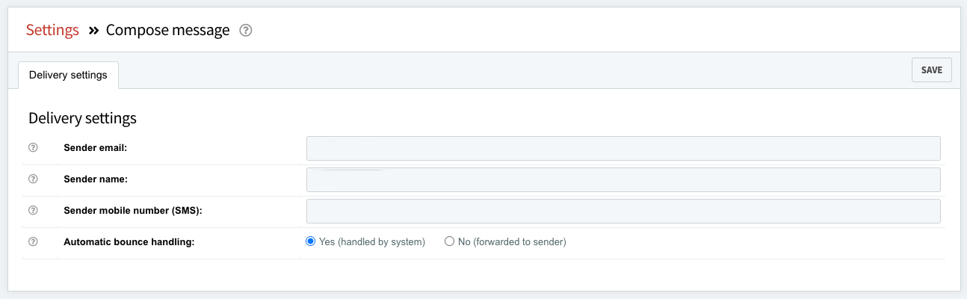Click the Delivery settings section heading

pyautogui.click(x=82, y=118)
